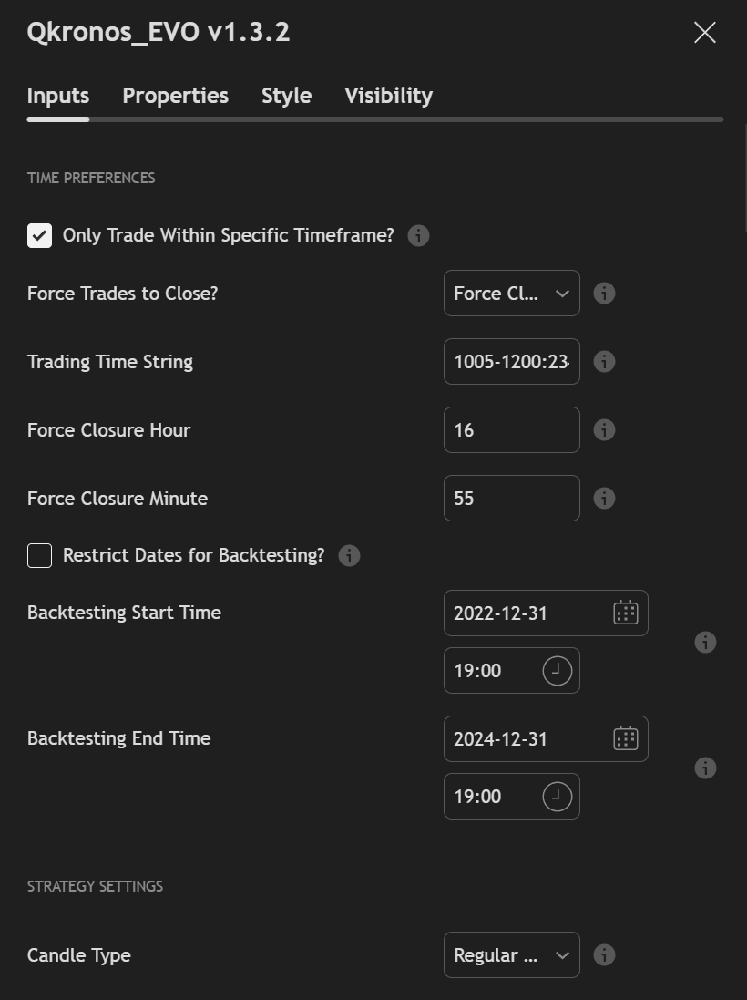Click info icon next to Force Trades to Close
This screenshot has height=1000, width=747.
click(x=604, y=294)
